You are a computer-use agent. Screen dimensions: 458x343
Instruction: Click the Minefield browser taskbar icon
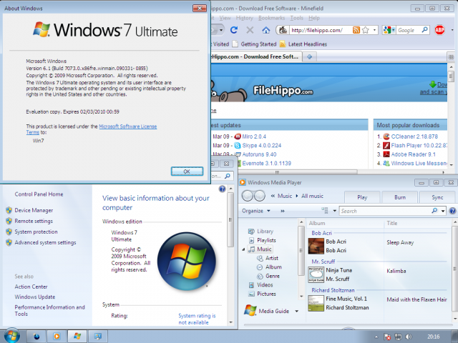(x=36, y=337)
